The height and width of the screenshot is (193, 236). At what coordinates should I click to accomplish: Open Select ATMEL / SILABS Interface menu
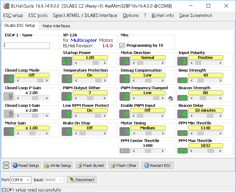click(85, 15)
